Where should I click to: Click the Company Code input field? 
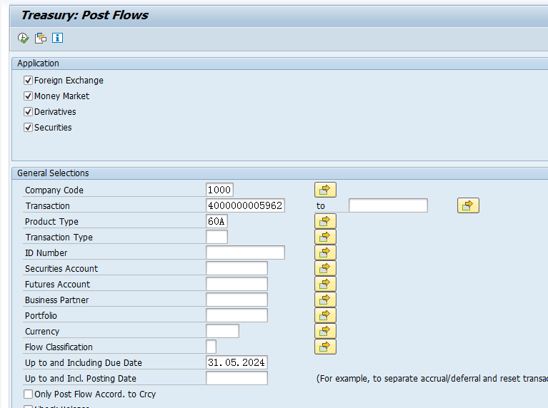click(219, 190)
